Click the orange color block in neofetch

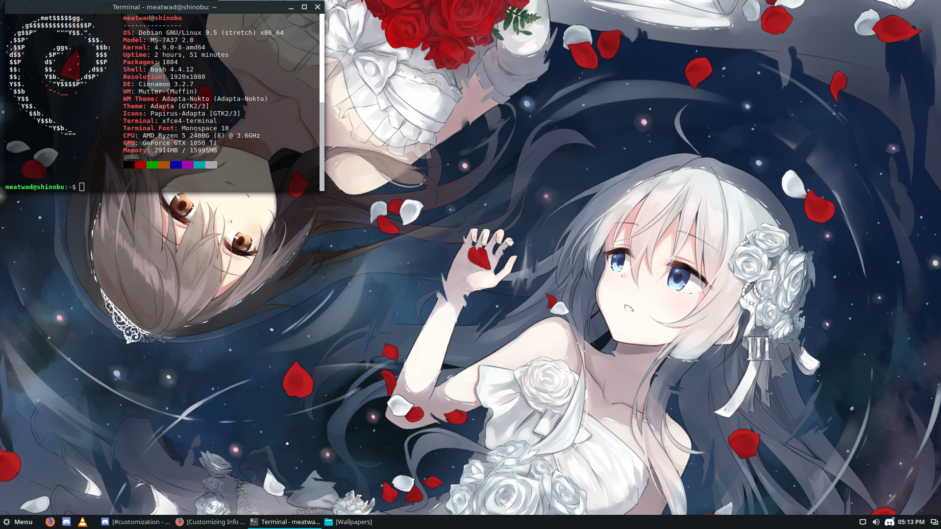[x=164, y=165]
